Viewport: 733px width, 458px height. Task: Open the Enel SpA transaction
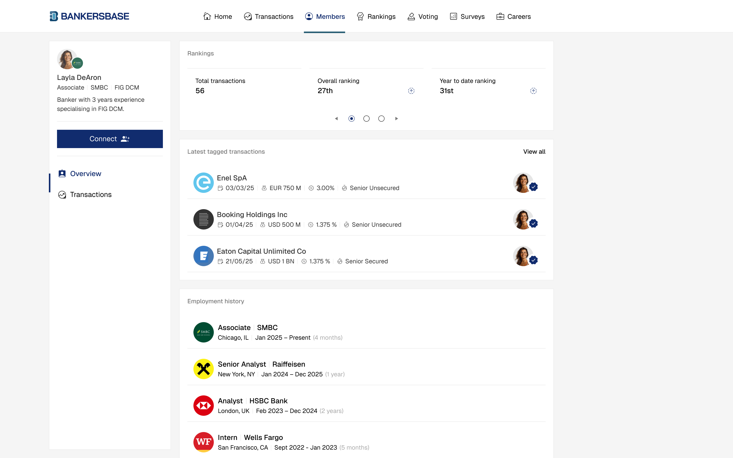(366, 183)
